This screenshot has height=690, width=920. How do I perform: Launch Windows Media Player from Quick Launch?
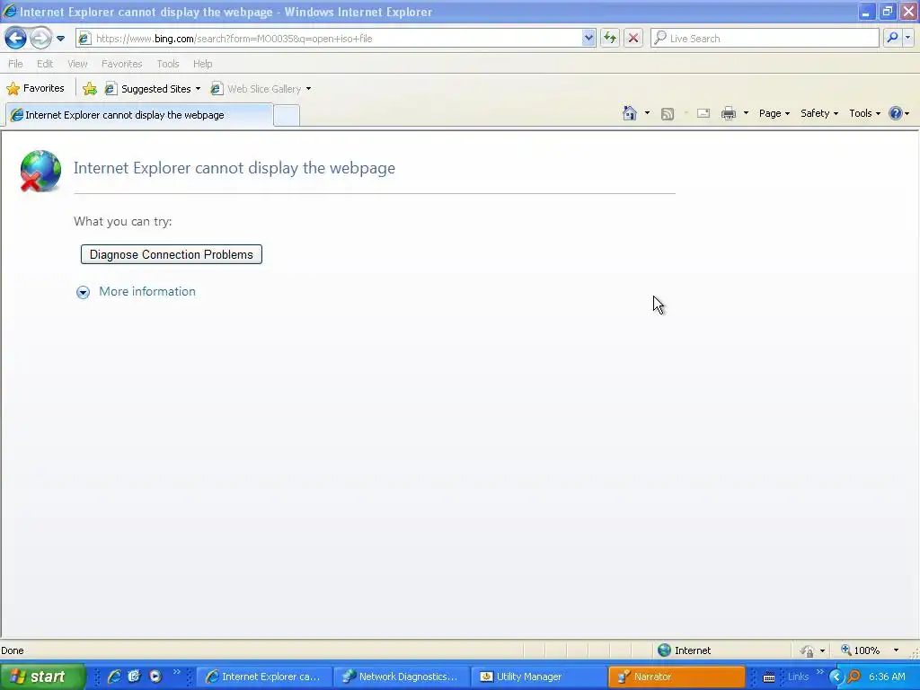click(x=155, y=677)
